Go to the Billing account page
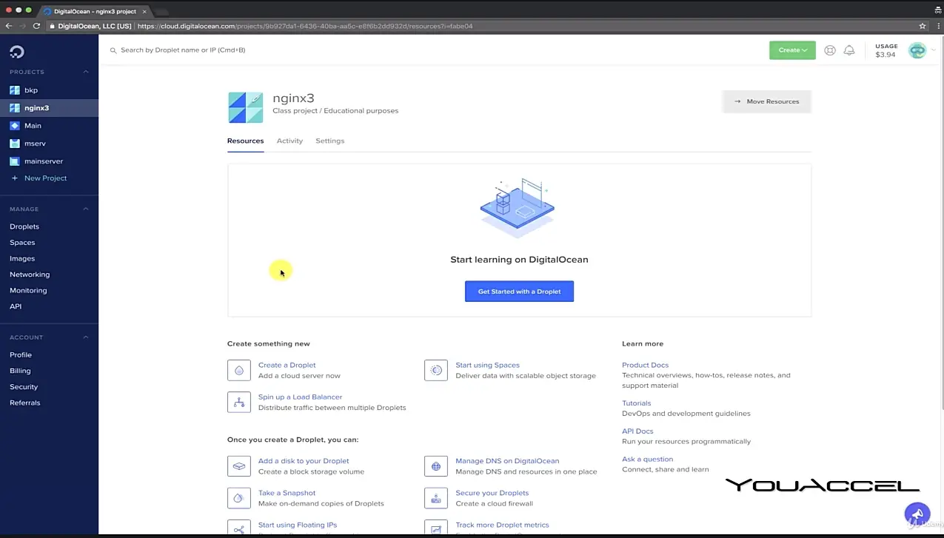The width and height of the screenshot is (944, 538). coord(20,371)
